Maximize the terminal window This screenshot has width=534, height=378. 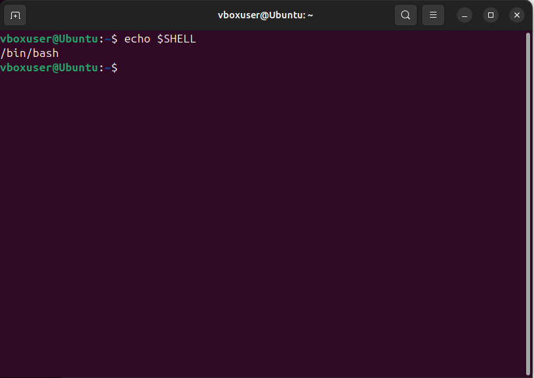coord(491,15)
